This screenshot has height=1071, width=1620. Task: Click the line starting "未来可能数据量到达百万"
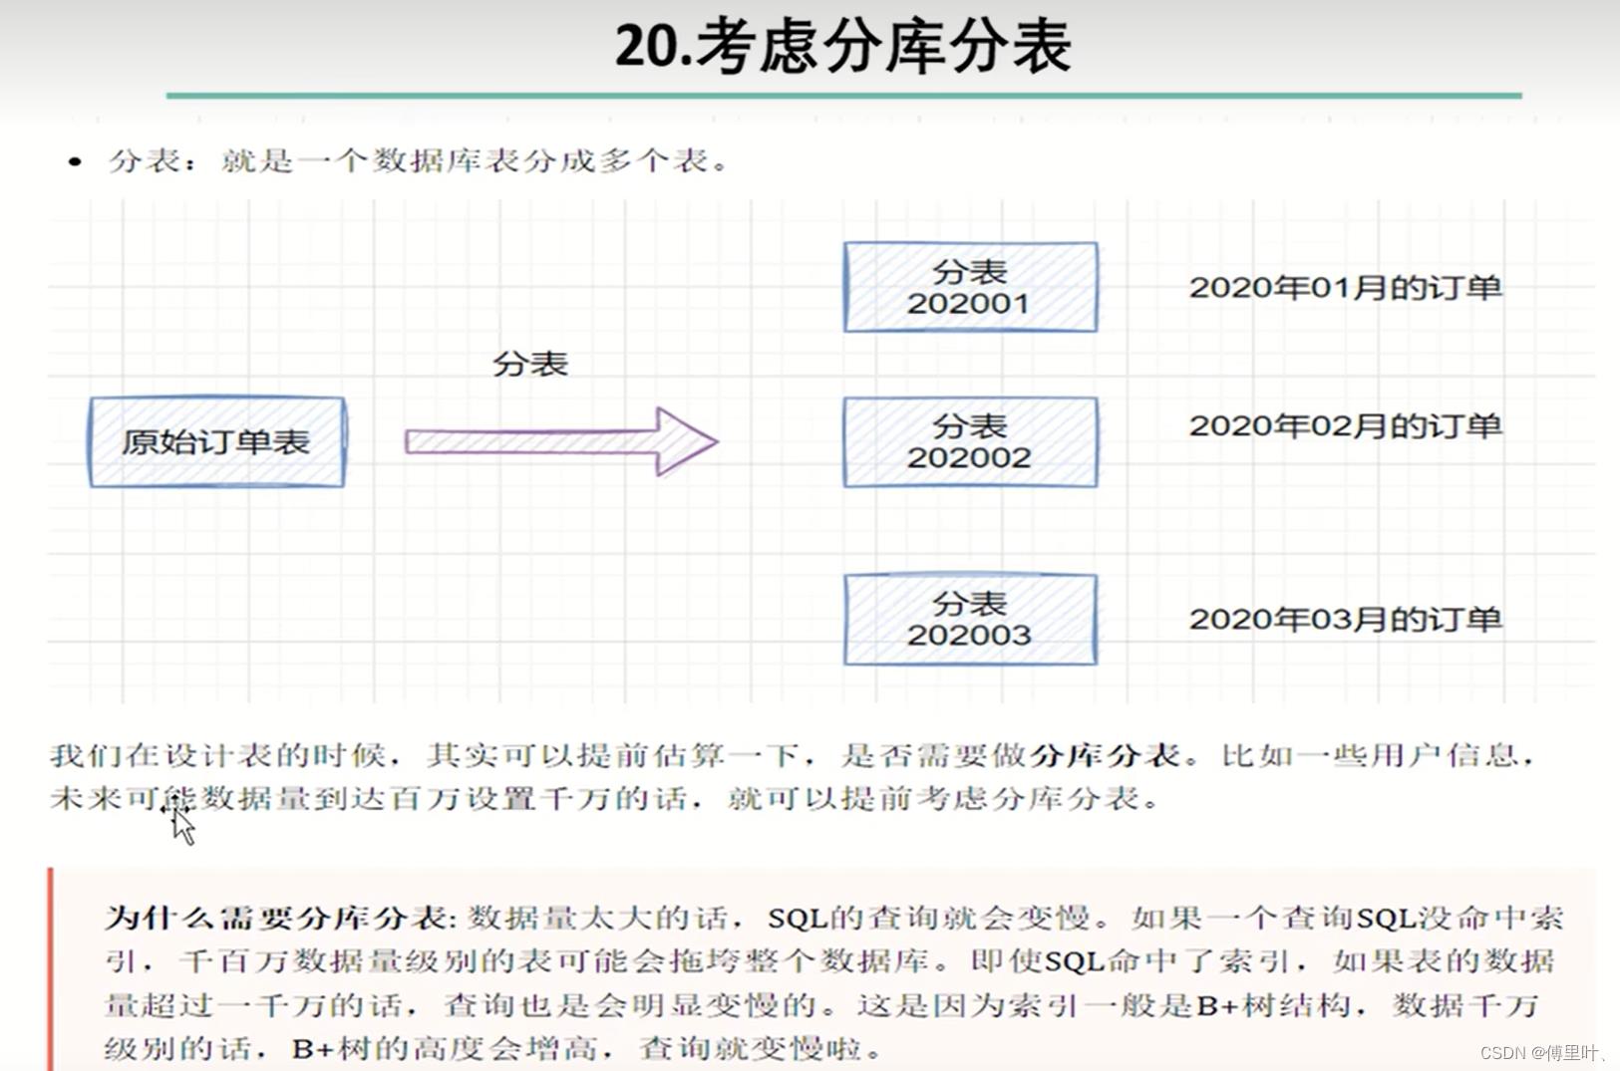605,798
